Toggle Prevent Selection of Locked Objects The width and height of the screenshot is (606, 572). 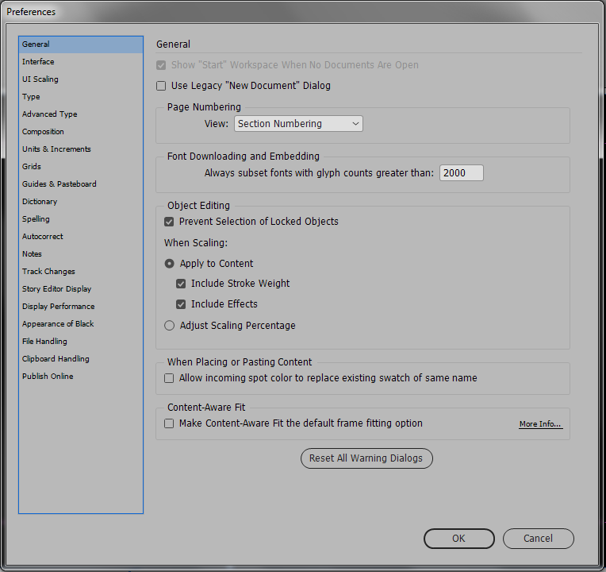169,222
